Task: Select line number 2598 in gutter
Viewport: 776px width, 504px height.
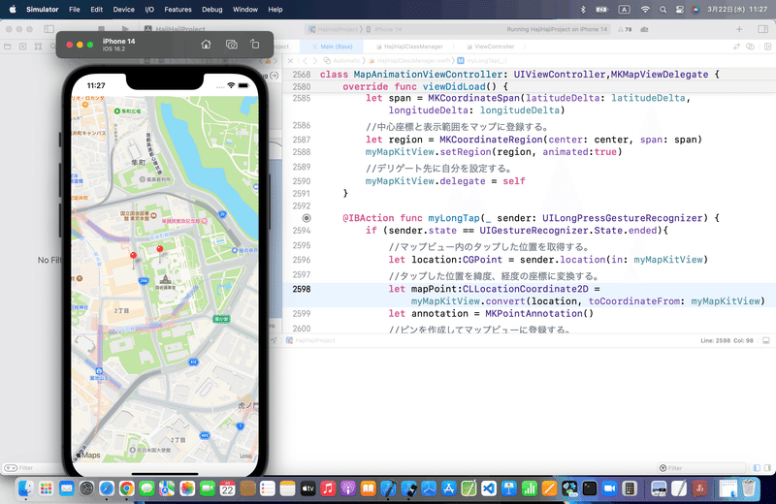Action: [302, 289]
